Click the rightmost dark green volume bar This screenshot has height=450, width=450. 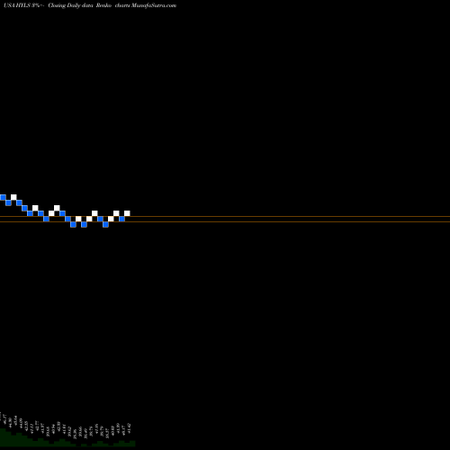(x=132, y=444)
